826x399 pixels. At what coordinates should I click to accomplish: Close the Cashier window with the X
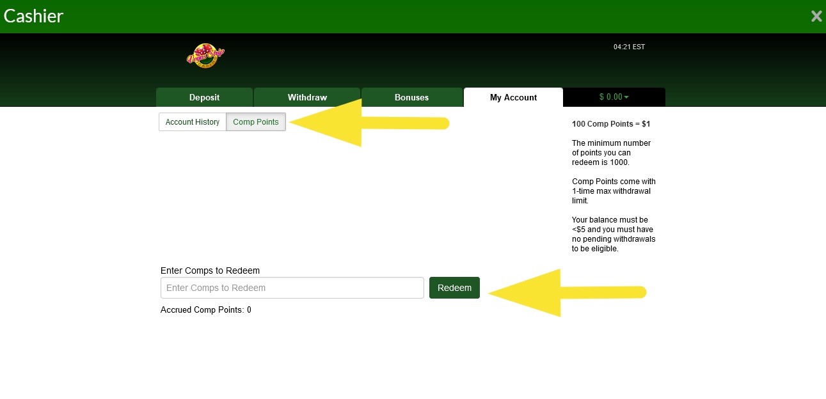[x=816, y=17]
